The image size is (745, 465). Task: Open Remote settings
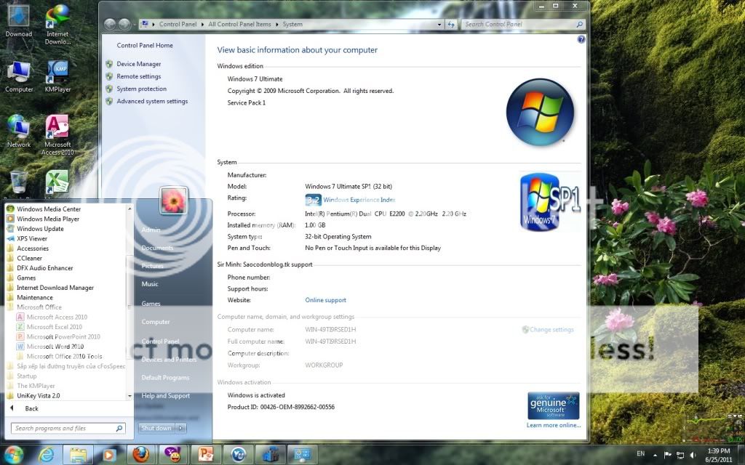pos(139,76)
